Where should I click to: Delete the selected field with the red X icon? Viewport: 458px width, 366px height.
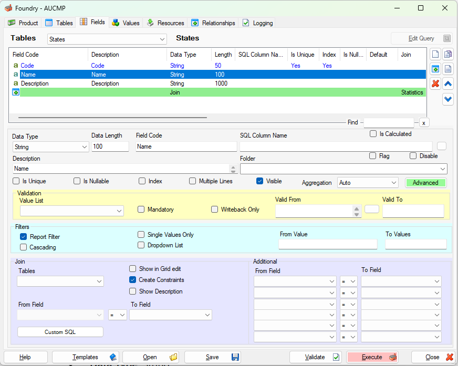coord(435,84)
